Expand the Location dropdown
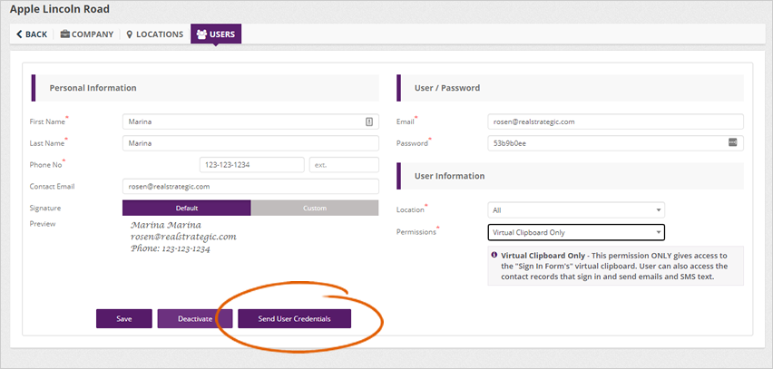This screenshot has height=369, width=773. pos(576,210)
